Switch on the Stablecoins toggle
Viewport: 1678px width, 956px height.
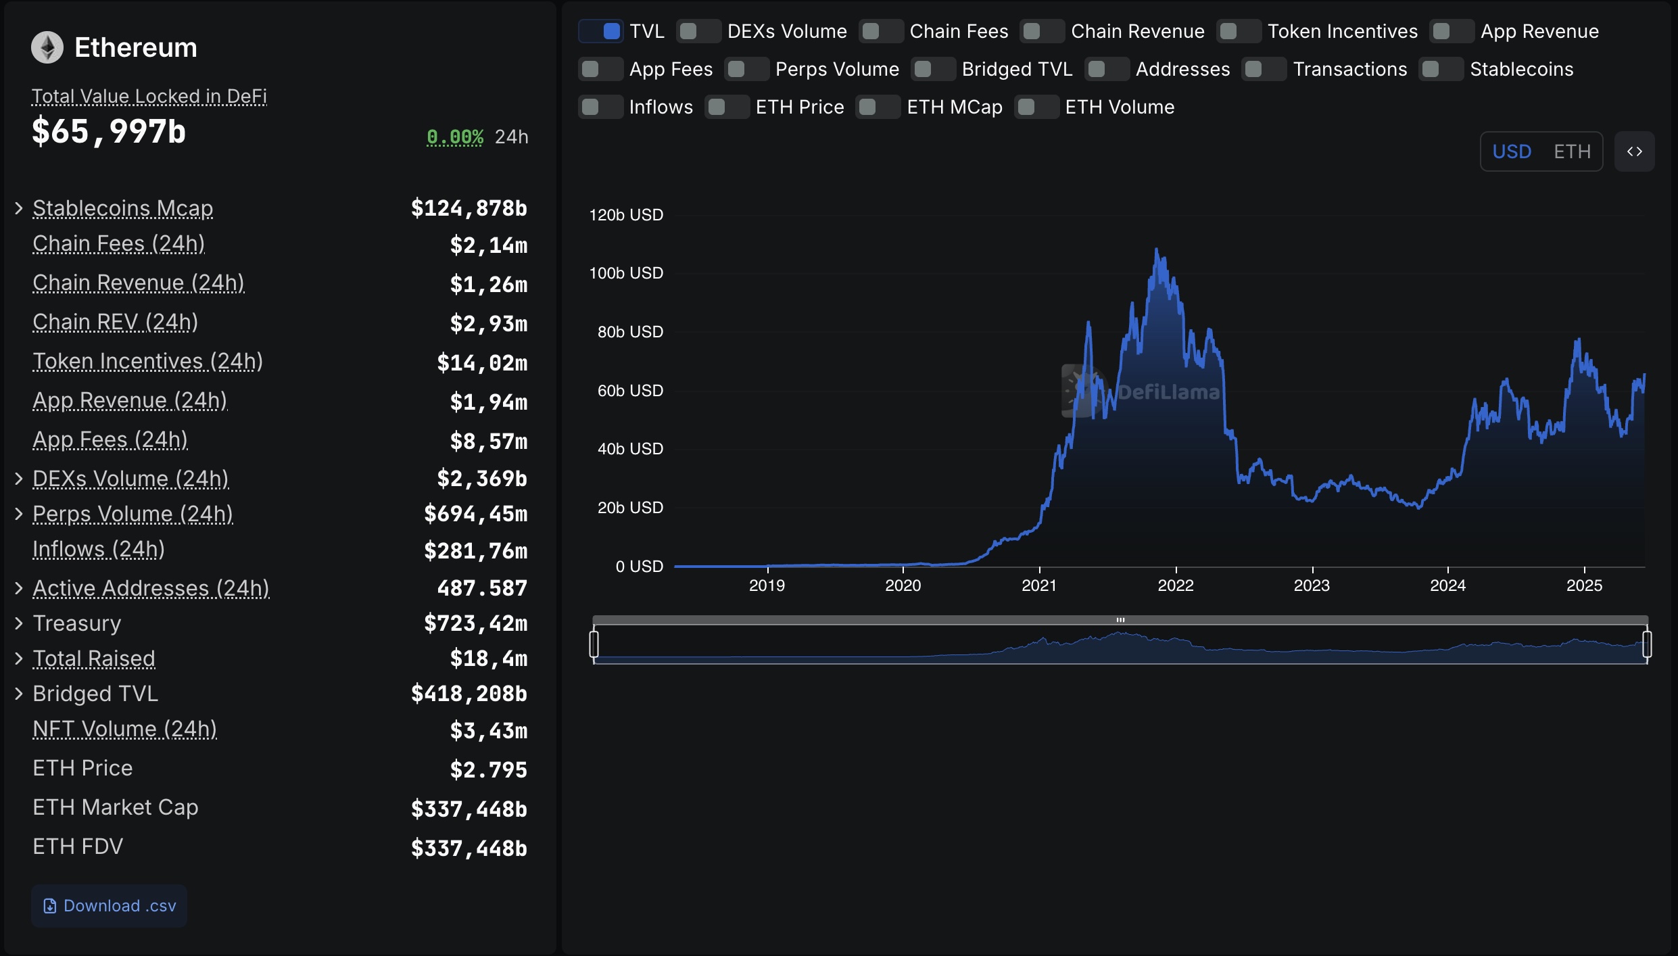pyautogui.click(x=1441, y=69)
